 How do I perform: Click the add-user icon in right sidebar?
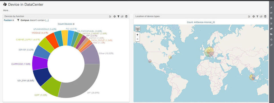271,18
